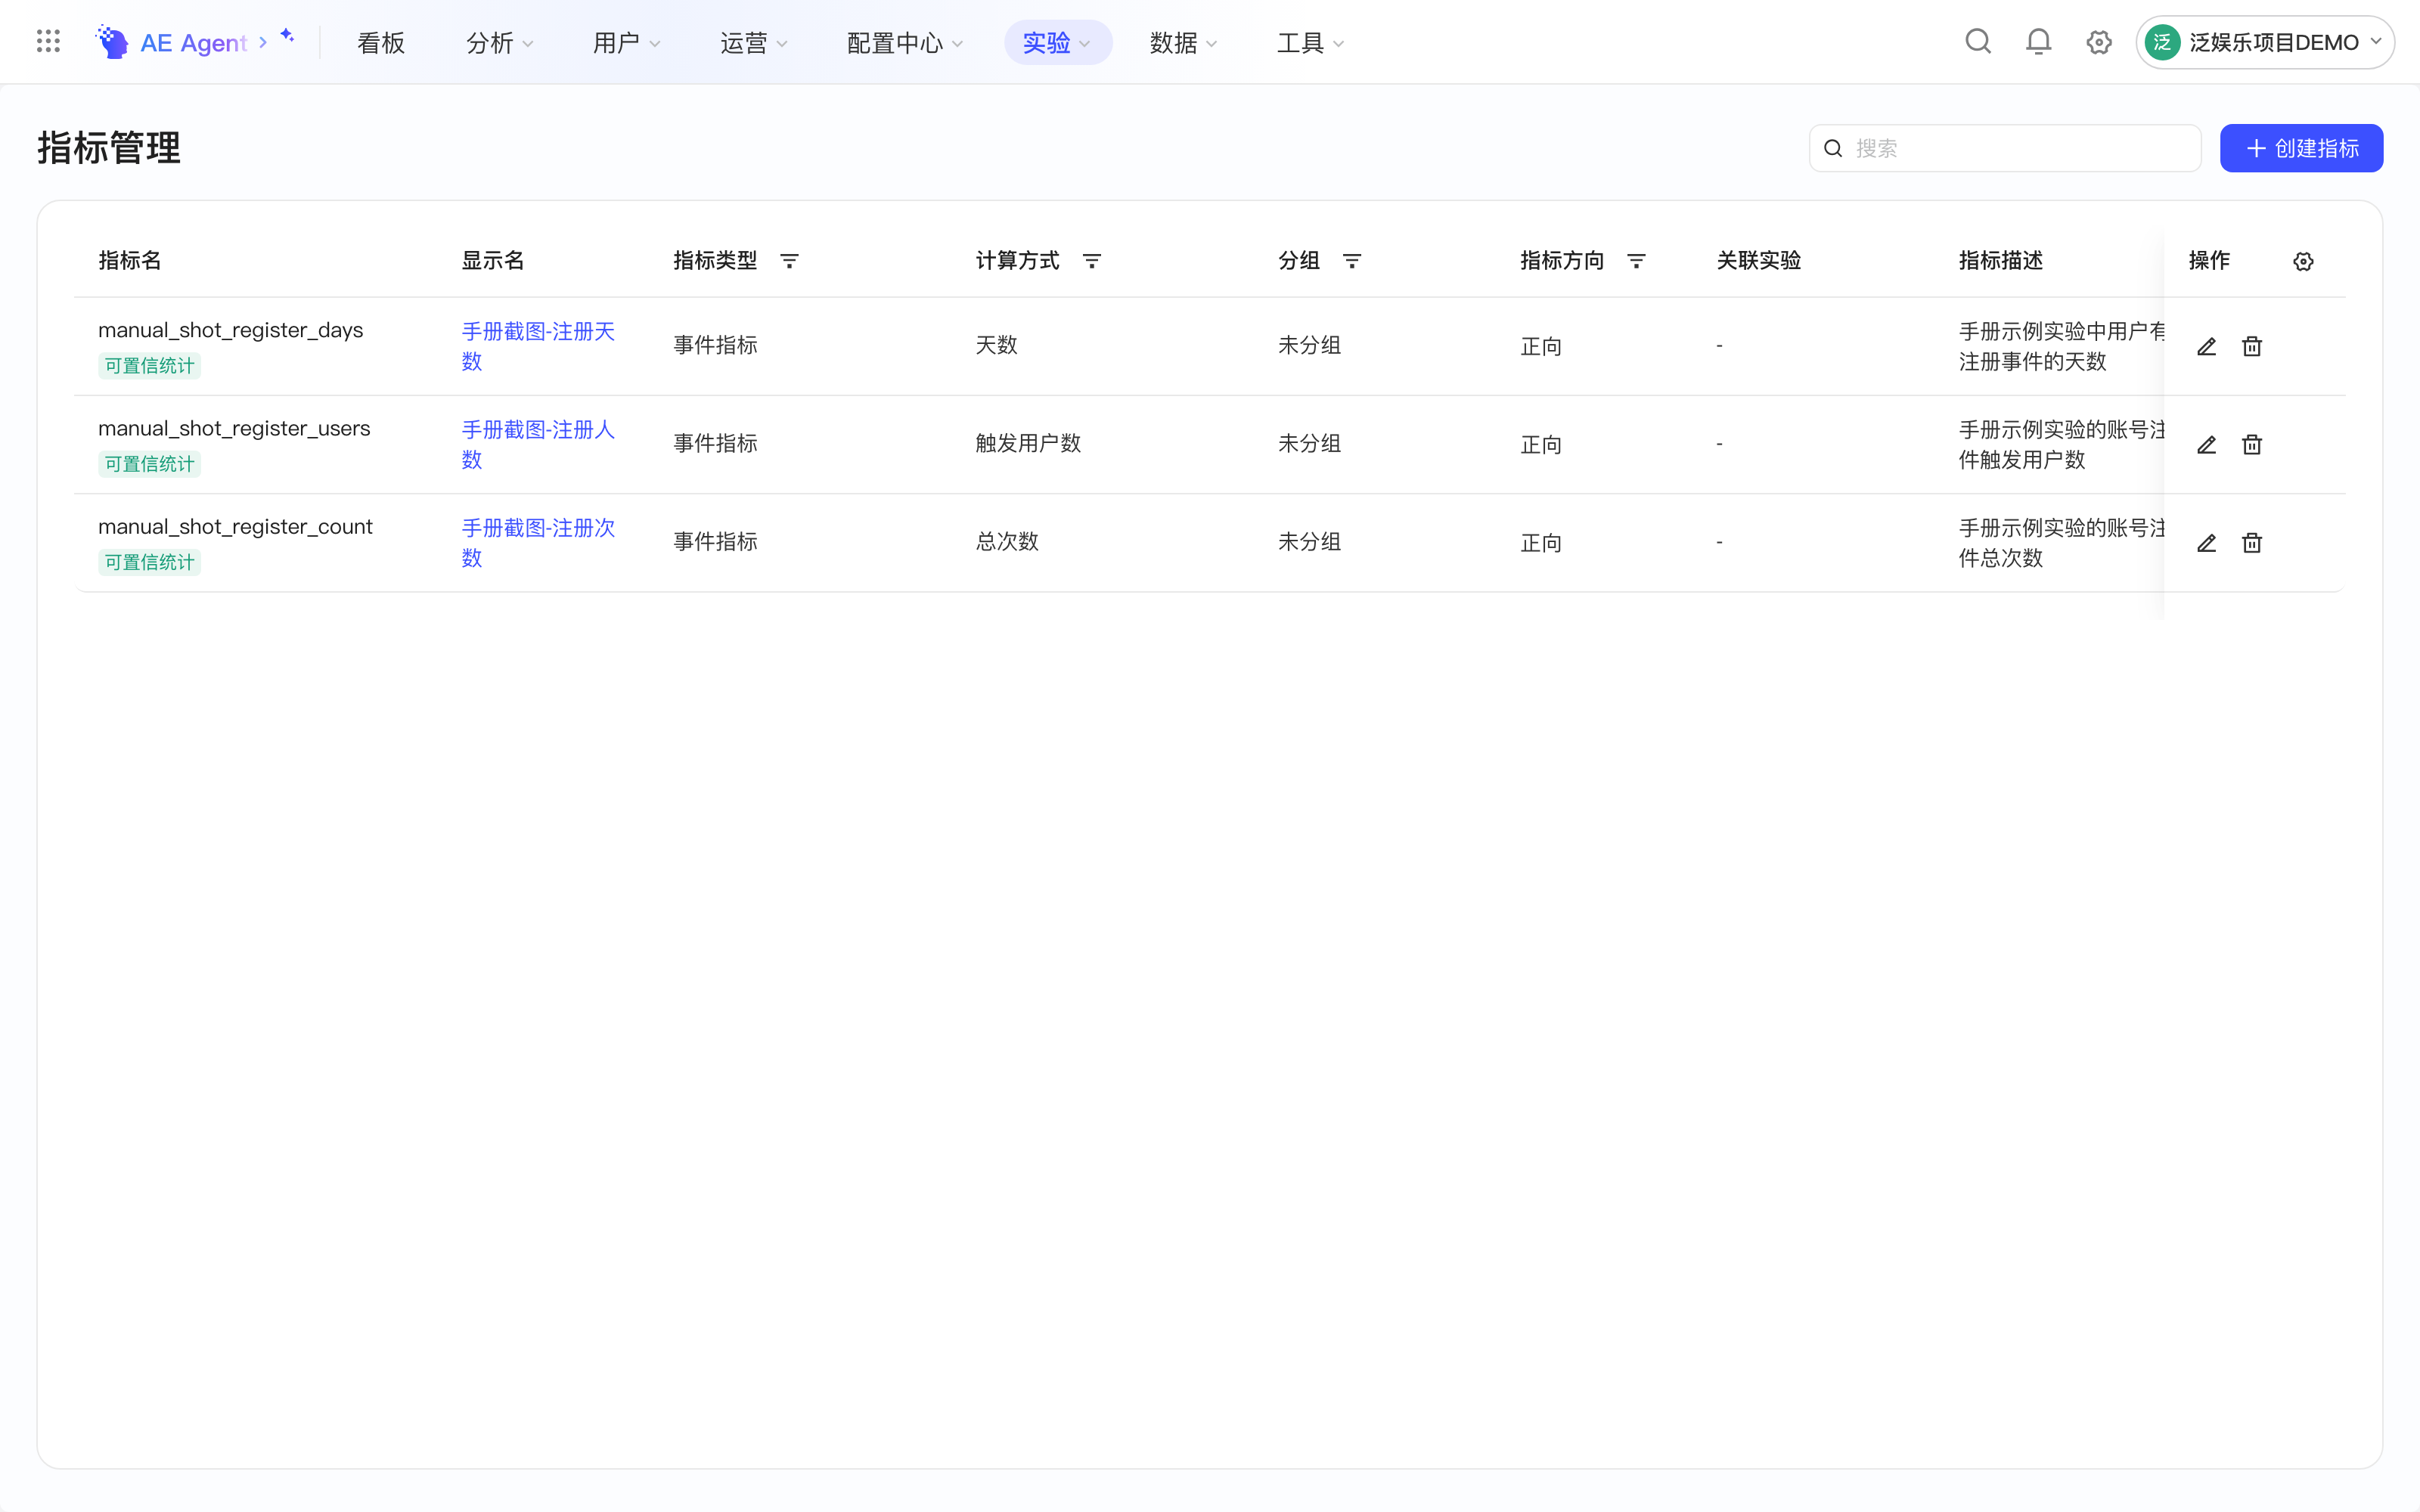Filter by 分组 column
This screenshot has width=2420, height=1512.
pyautogui.click(x=1352, y=261)
